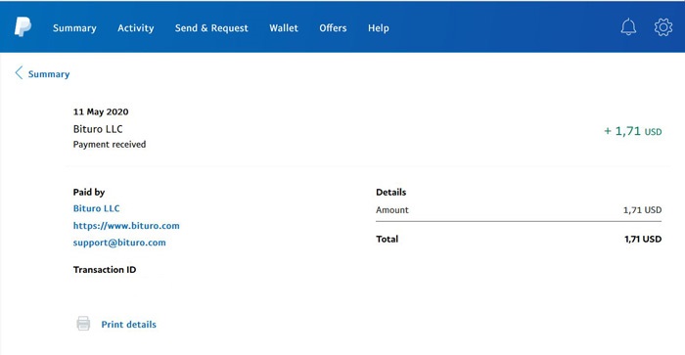685x355 pixels.
Task: Click the bold Total 1,71 USD value
Action: [x=643, y=239]
